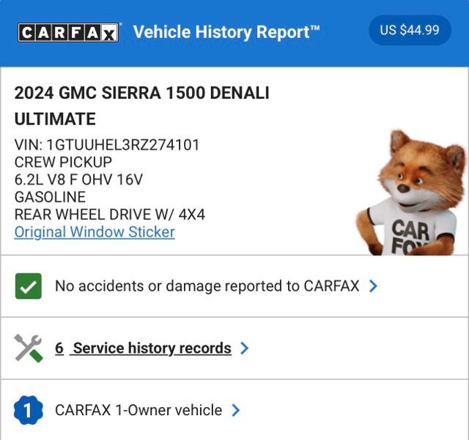The height and width of the screenshot is (440, 469).
Task: Expand the chevron next to 1-Owner vehicle
Action: 236,411
